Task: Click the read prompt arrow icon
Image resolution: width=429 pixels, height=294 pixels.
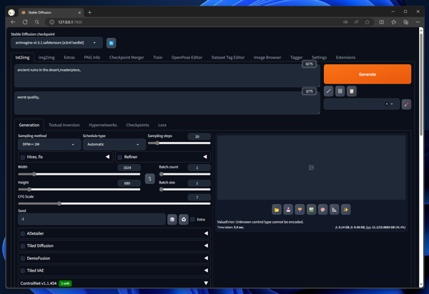Action: tap(329, 91)
